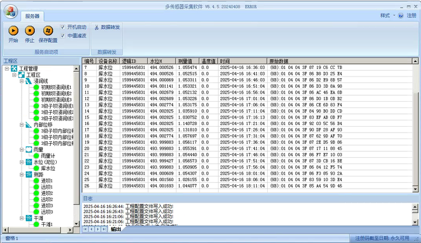Viewport: 421px width, 243px height.
Task: Collapse the 工程区 tree node
Action: click(x=14, y=75)
